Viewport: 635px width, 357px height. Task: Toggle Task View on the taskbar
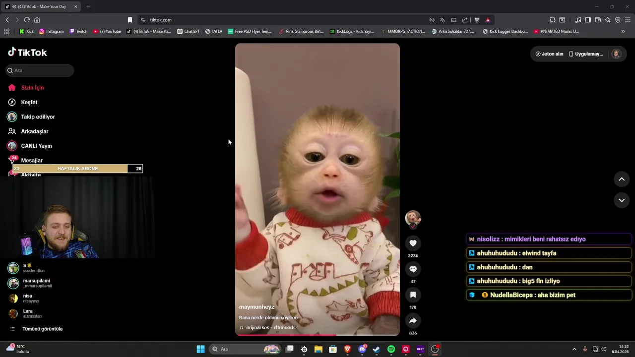pos(290,349)
